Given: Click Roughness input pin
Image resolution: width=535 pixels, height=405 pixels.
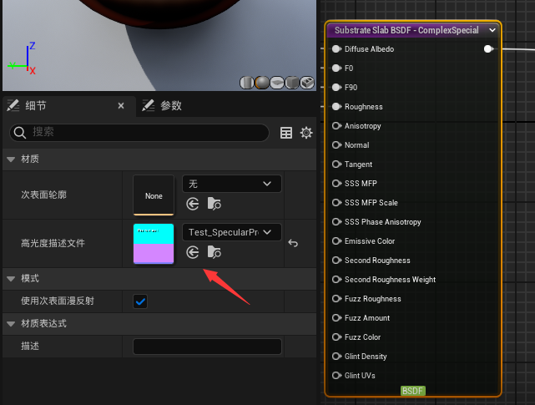Looking at the screenshot, I should click(x=336, y=107).
